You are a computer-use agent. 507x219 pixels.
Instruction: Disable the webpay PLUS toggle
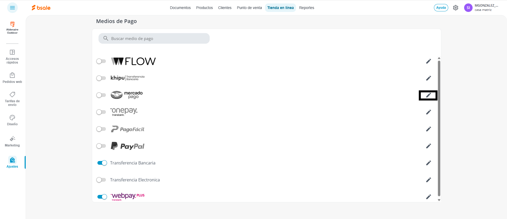[x=102, y=197]
